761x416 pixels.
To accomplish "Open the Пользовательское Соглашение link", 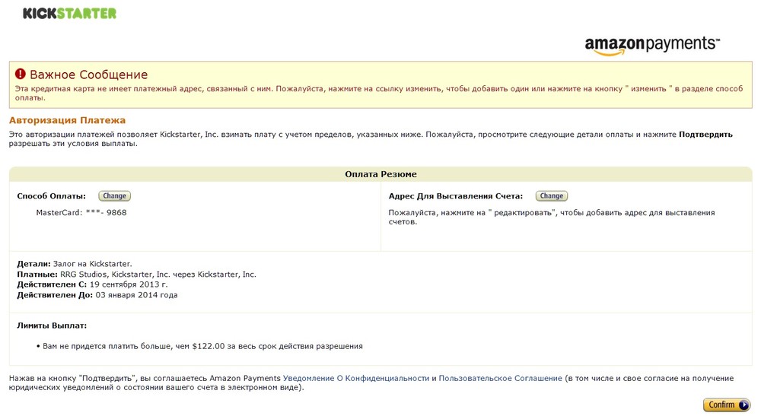I will pos(500,378).
